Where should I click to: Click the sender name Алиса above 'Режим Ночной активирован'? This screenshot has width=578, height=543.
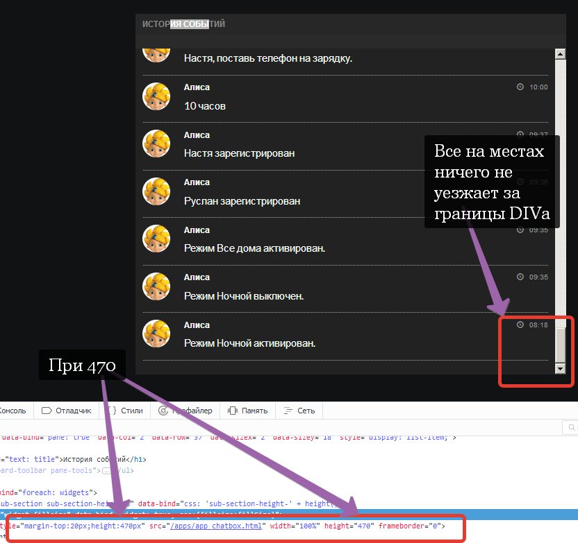(197, 325)
